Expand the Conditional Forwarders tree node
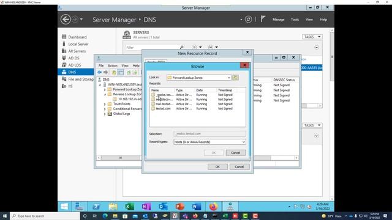 (105, 109)
